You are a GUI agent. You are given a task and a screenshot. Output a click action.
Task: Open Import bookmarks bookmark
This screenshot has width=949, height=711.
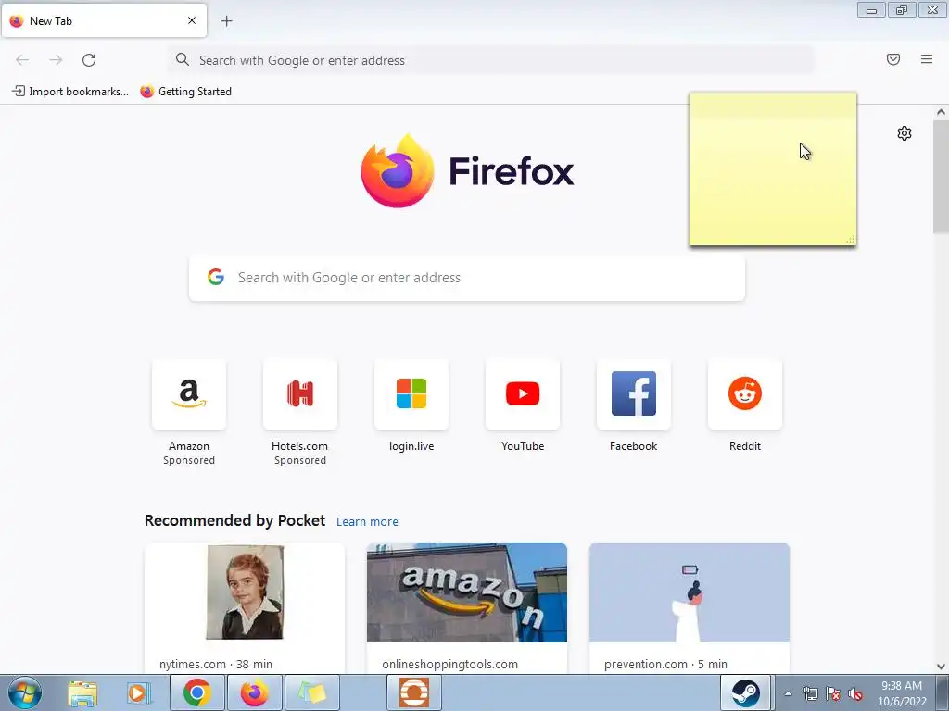tap(70, 92)
